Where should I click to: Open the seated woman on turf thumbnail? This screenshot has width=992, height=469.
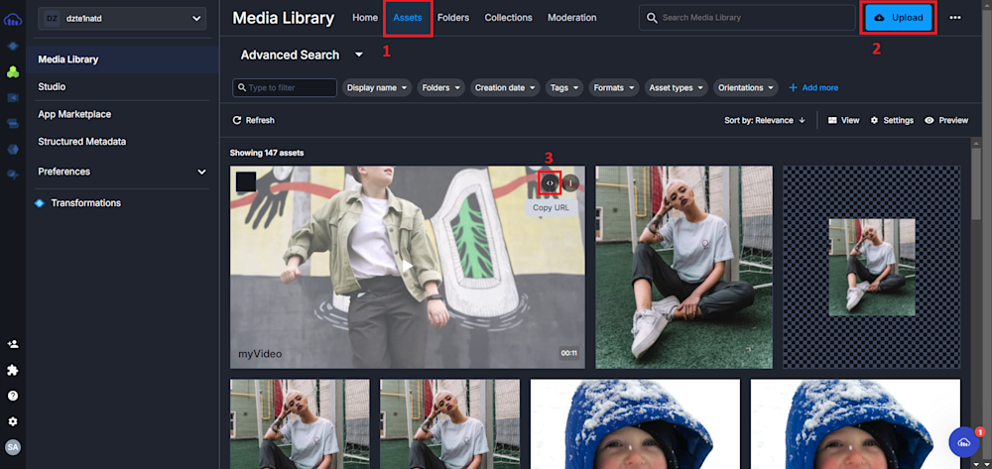click(x=683, y=267)
